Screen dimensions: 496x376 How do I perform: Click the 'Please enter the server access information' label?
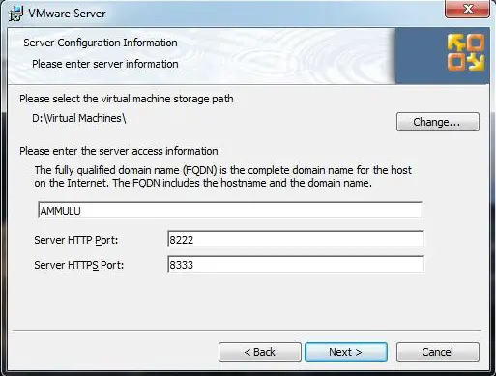(119, 151)
